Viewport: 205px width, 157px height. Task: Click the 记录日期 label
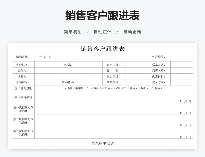tap(23, 57)
